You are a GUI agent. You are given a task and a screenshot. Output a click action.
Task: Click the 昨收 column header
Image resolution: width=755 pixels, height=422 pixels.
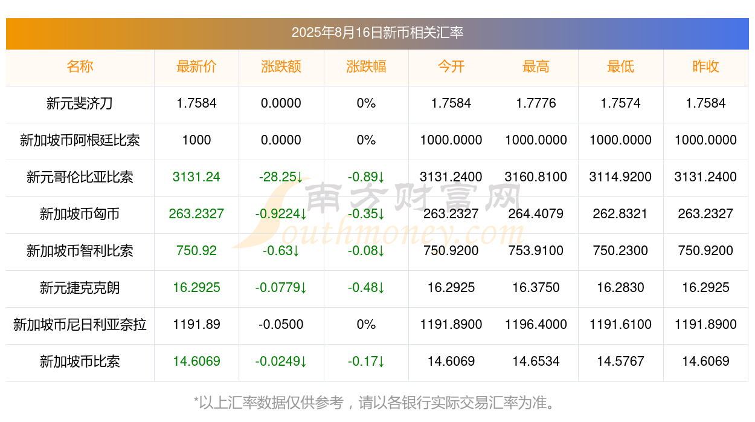coord(705,67)
